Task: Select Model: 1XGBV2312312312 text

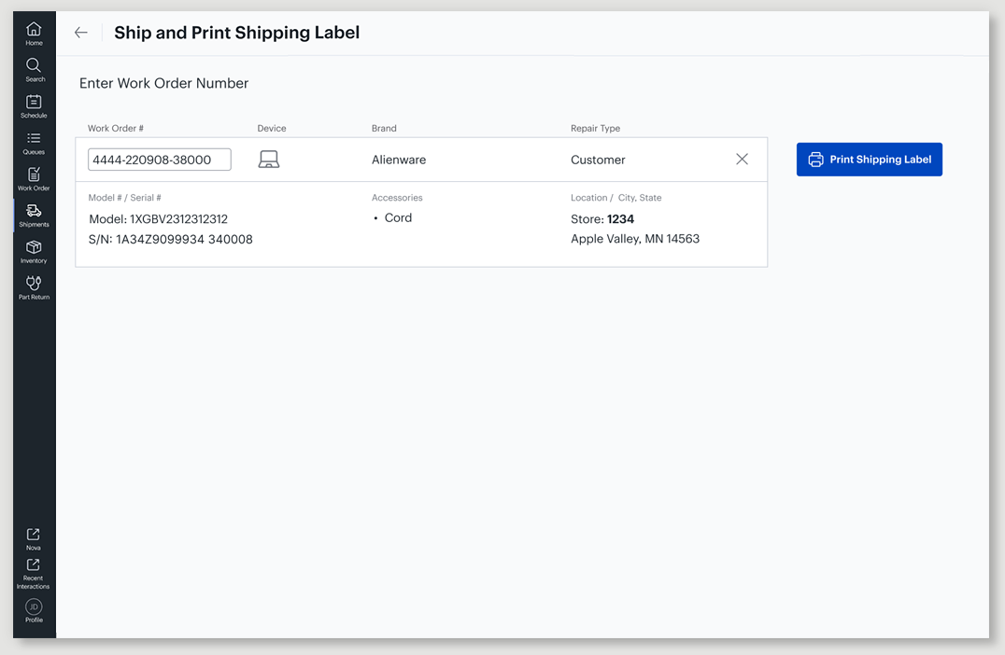Action: 158,219
